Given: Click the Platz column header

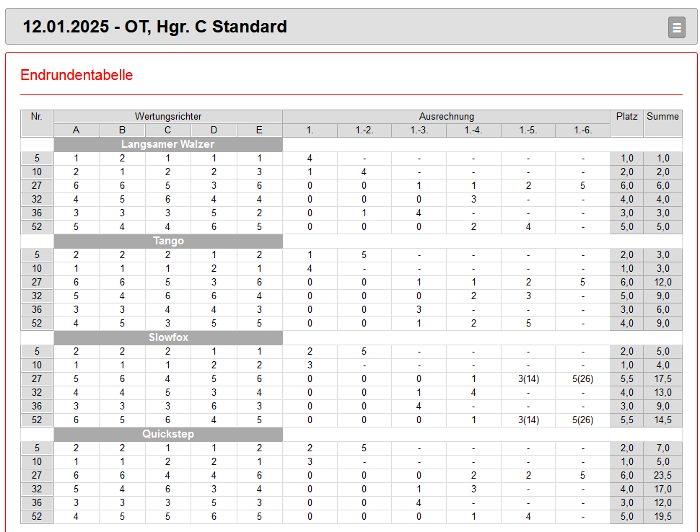Looking at the screenshot, I should coord(626,116).
